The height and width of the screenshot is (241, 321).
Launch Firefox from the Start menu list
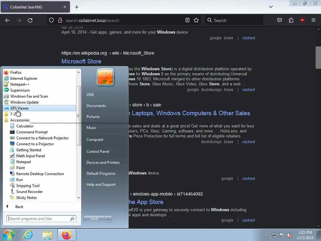click(x=16, y=72)
